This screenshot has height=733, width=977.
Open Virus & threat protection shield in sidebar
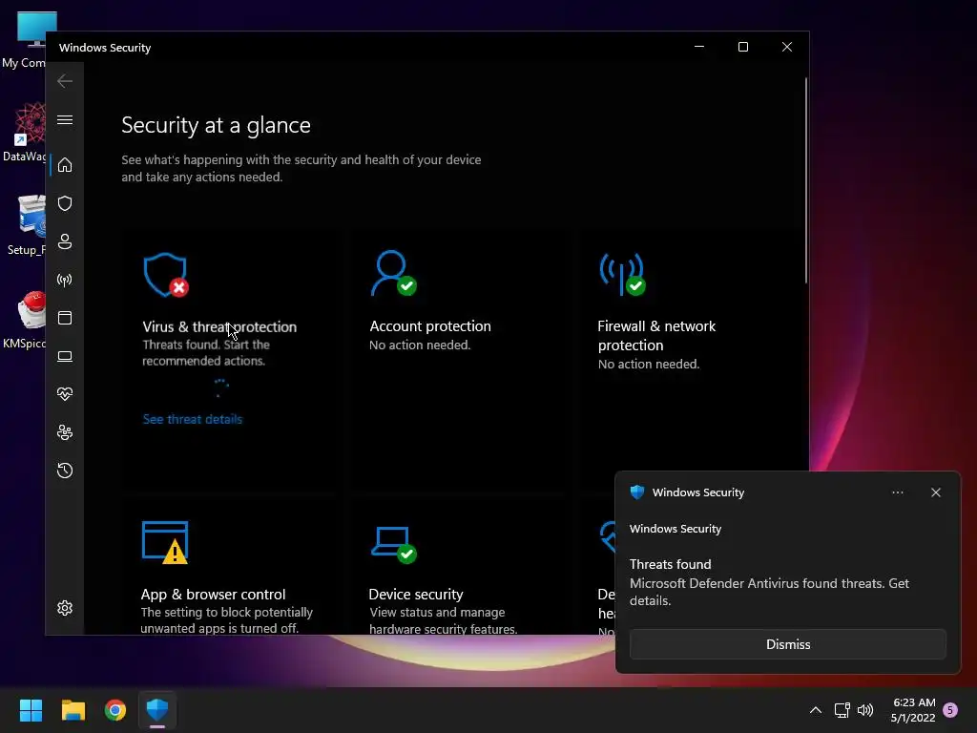65,203
